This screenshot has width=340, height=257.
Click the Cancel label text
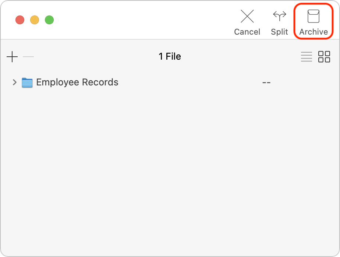coord(247,32)
